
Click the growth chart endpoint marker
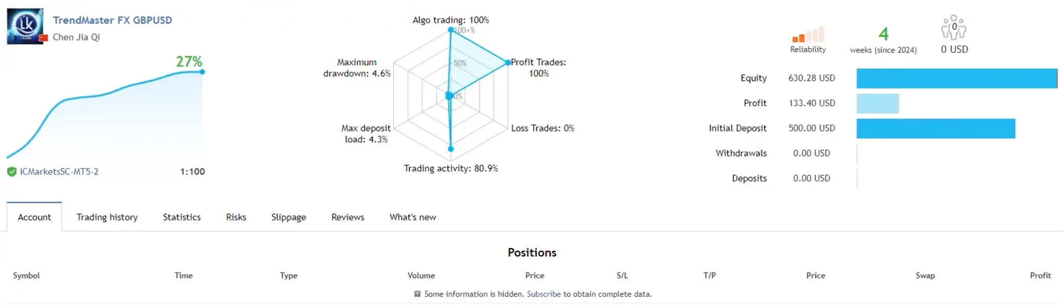(202, 72)
